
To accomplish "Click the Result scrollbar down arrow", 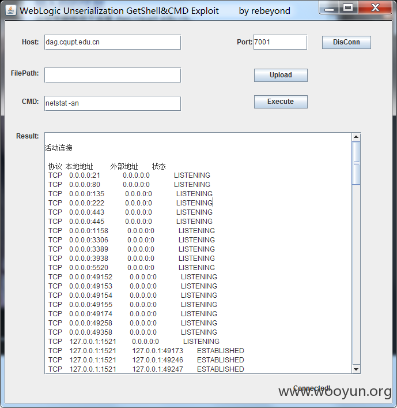I will [x=356, y=369].
